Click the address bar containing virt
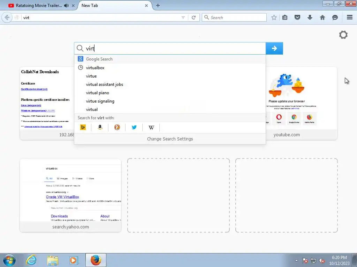Viewport: 357px width, 267px height. click(x=100, y=17)
